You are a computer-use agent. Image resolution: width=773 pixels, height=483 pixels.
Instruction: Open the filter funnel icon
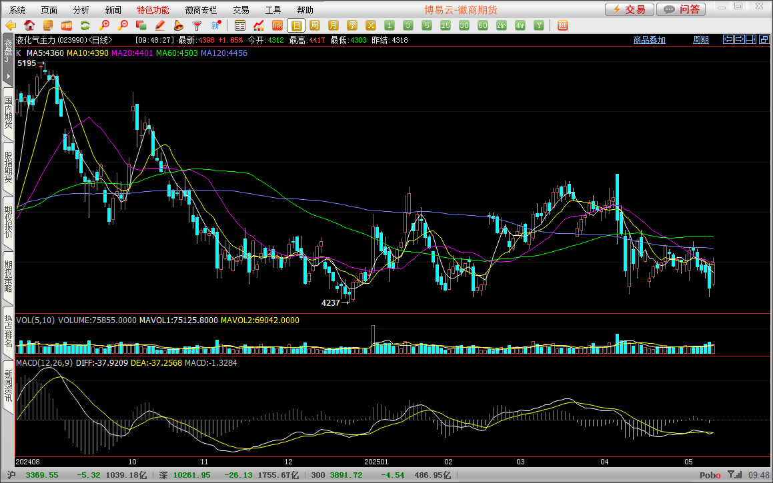click(x=197, y=25)
